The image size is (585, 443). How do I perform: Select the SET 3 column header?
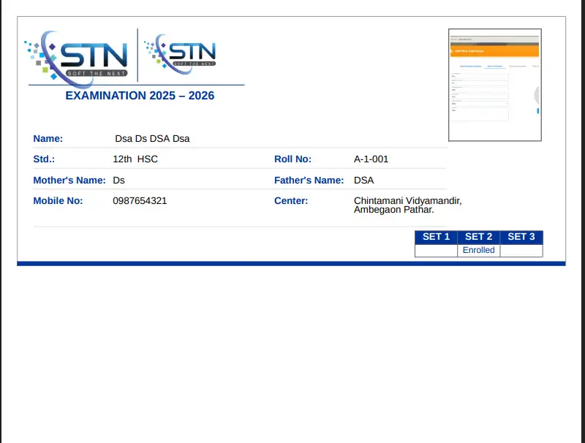521,237
